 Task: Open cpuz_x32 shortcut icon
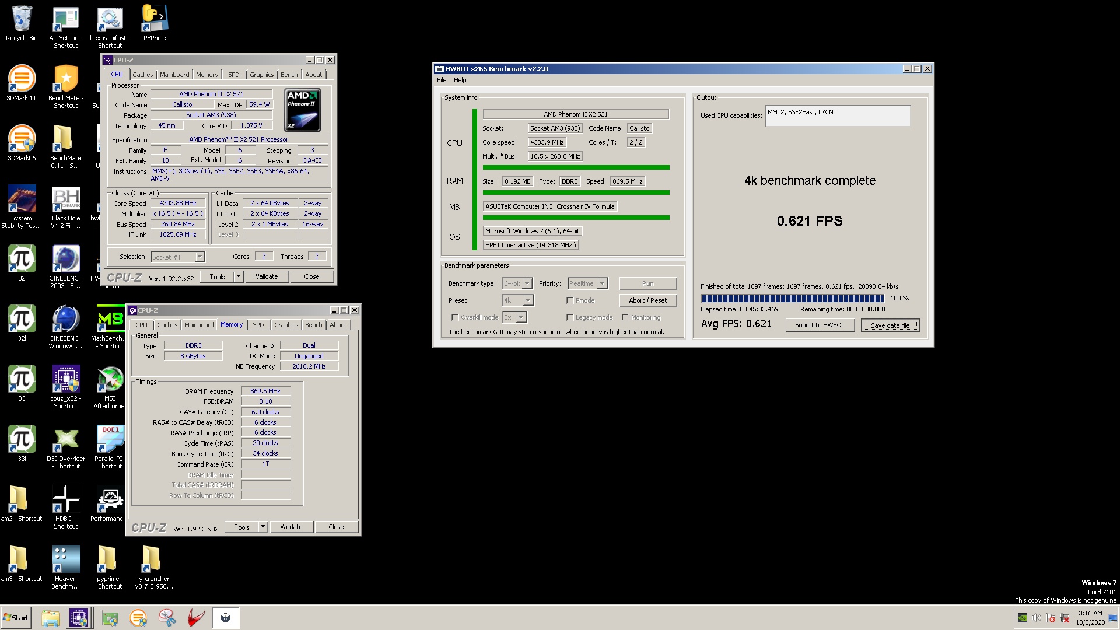coord(65,387)
